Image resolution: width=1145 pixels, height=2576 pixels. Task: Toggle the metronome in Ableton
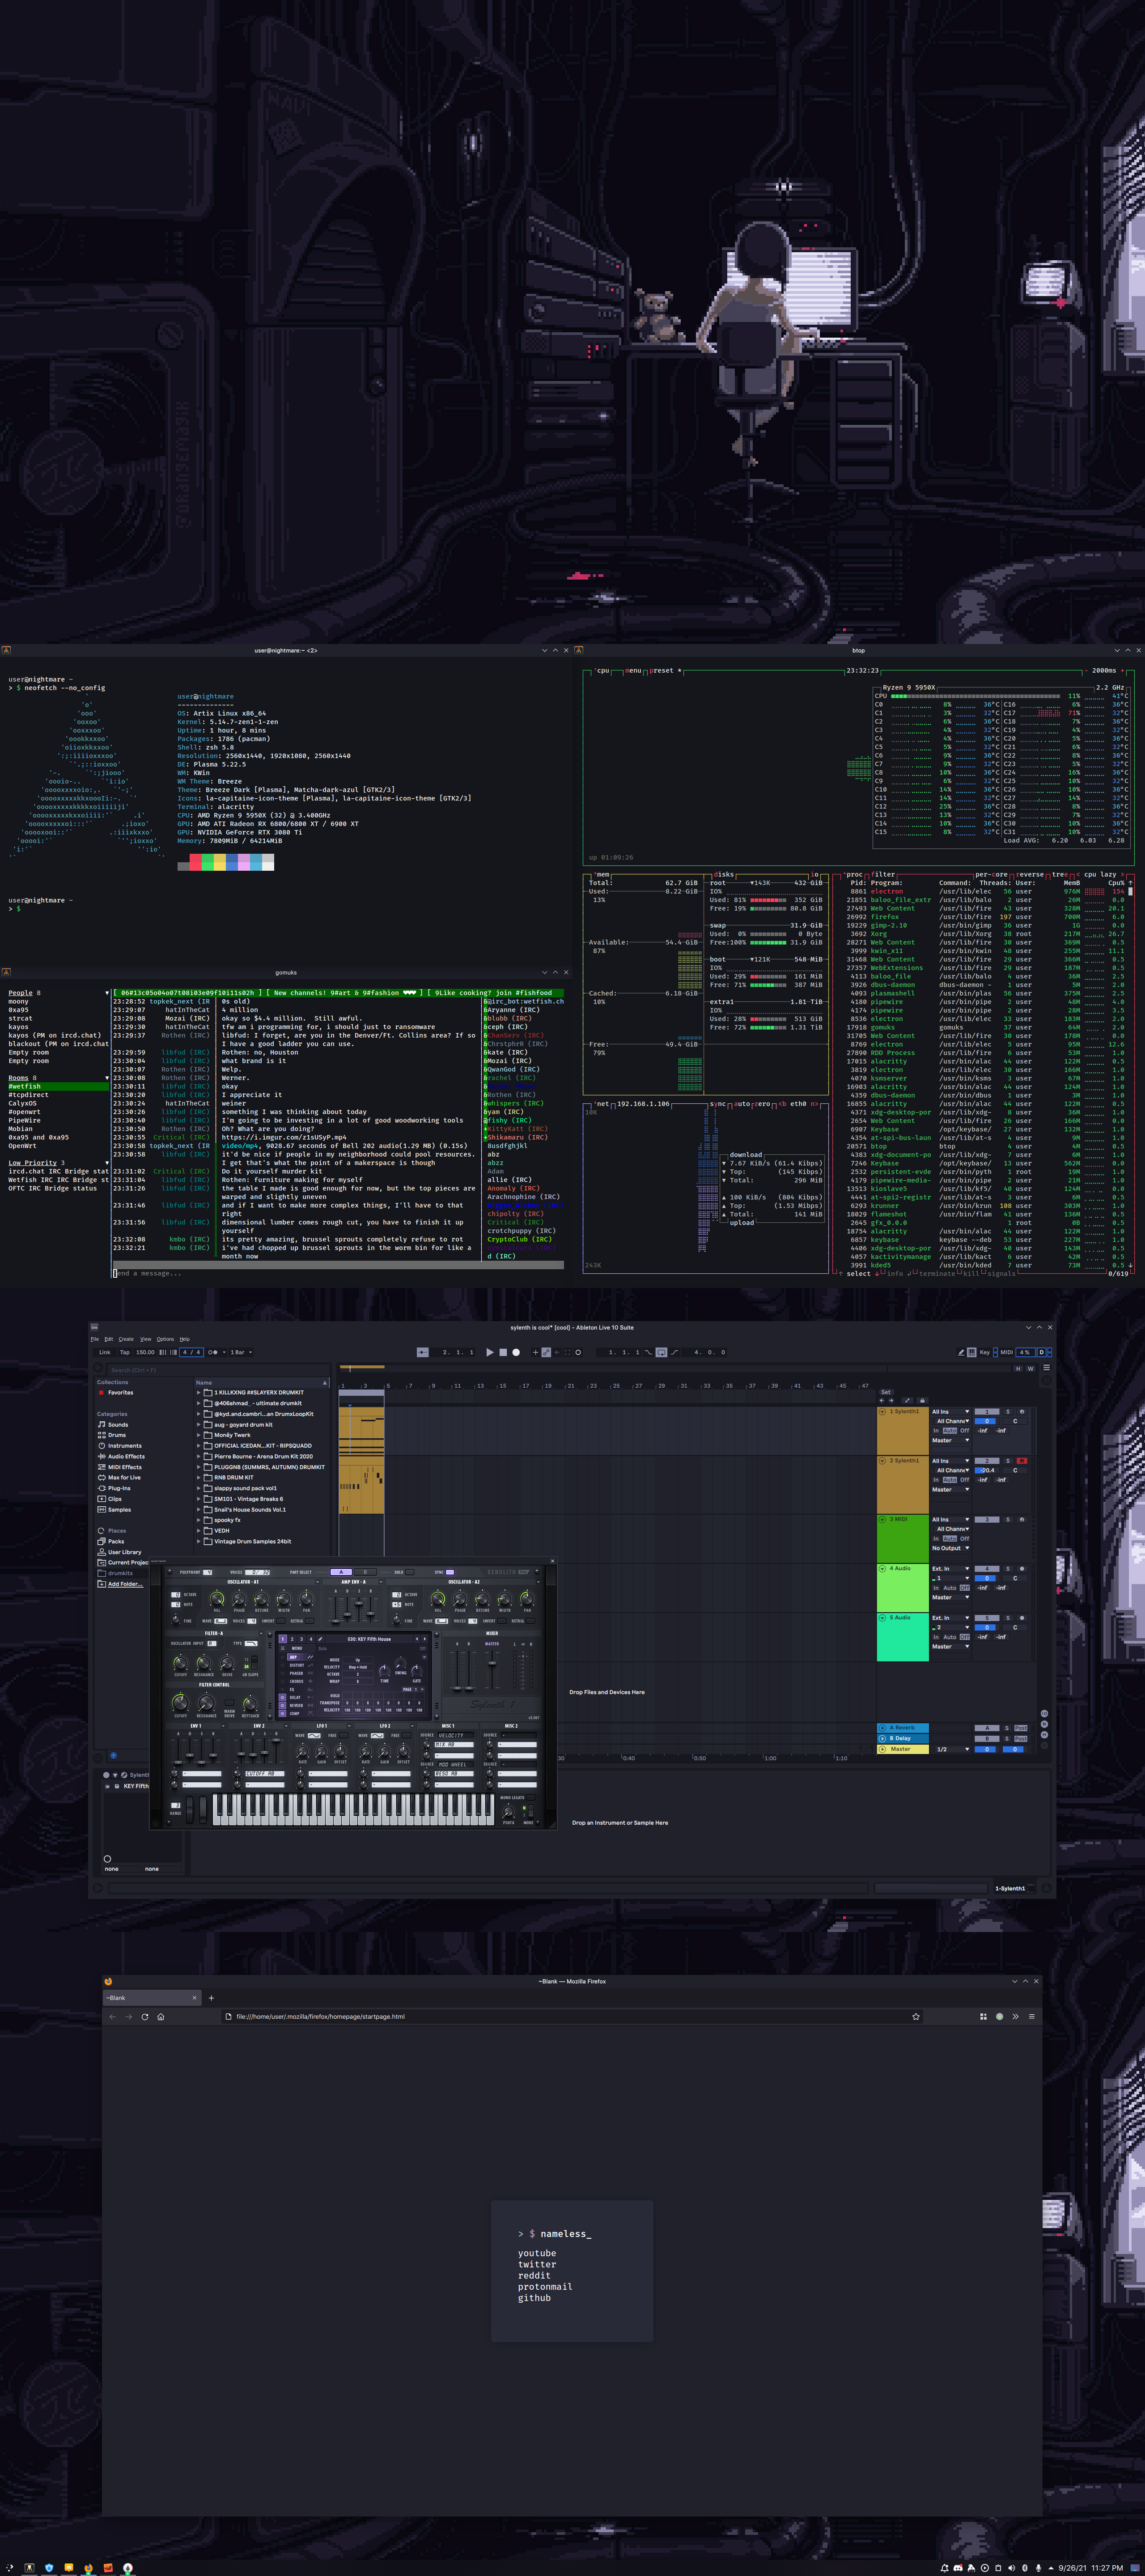[213, 1352]
